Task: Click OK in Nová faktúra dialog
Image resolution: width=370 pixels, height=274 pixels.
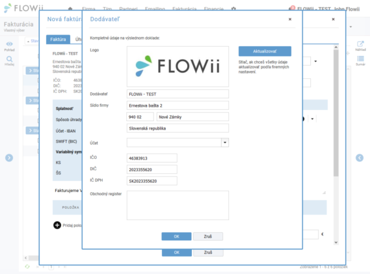Action: pos(177,253)
